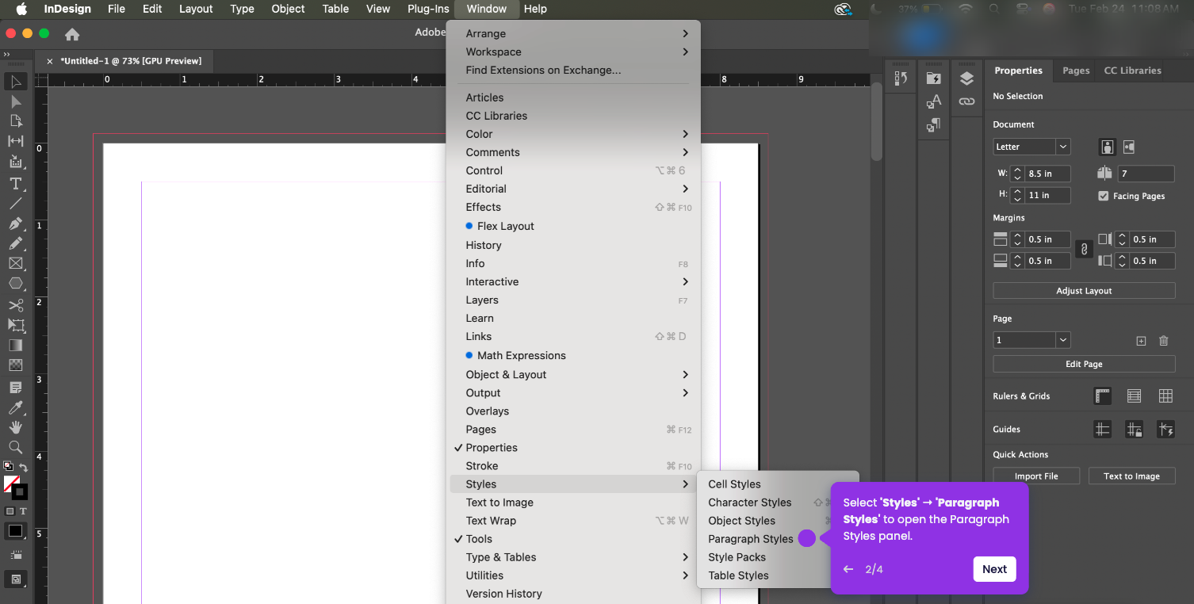Choose landscape orientation button
The width and height of the screenshot is (1194, 604).
[x=1129, y=147]
